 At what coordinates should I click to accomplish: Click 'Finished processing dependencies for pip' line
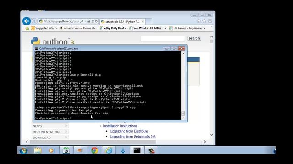[x=71, y=113]
